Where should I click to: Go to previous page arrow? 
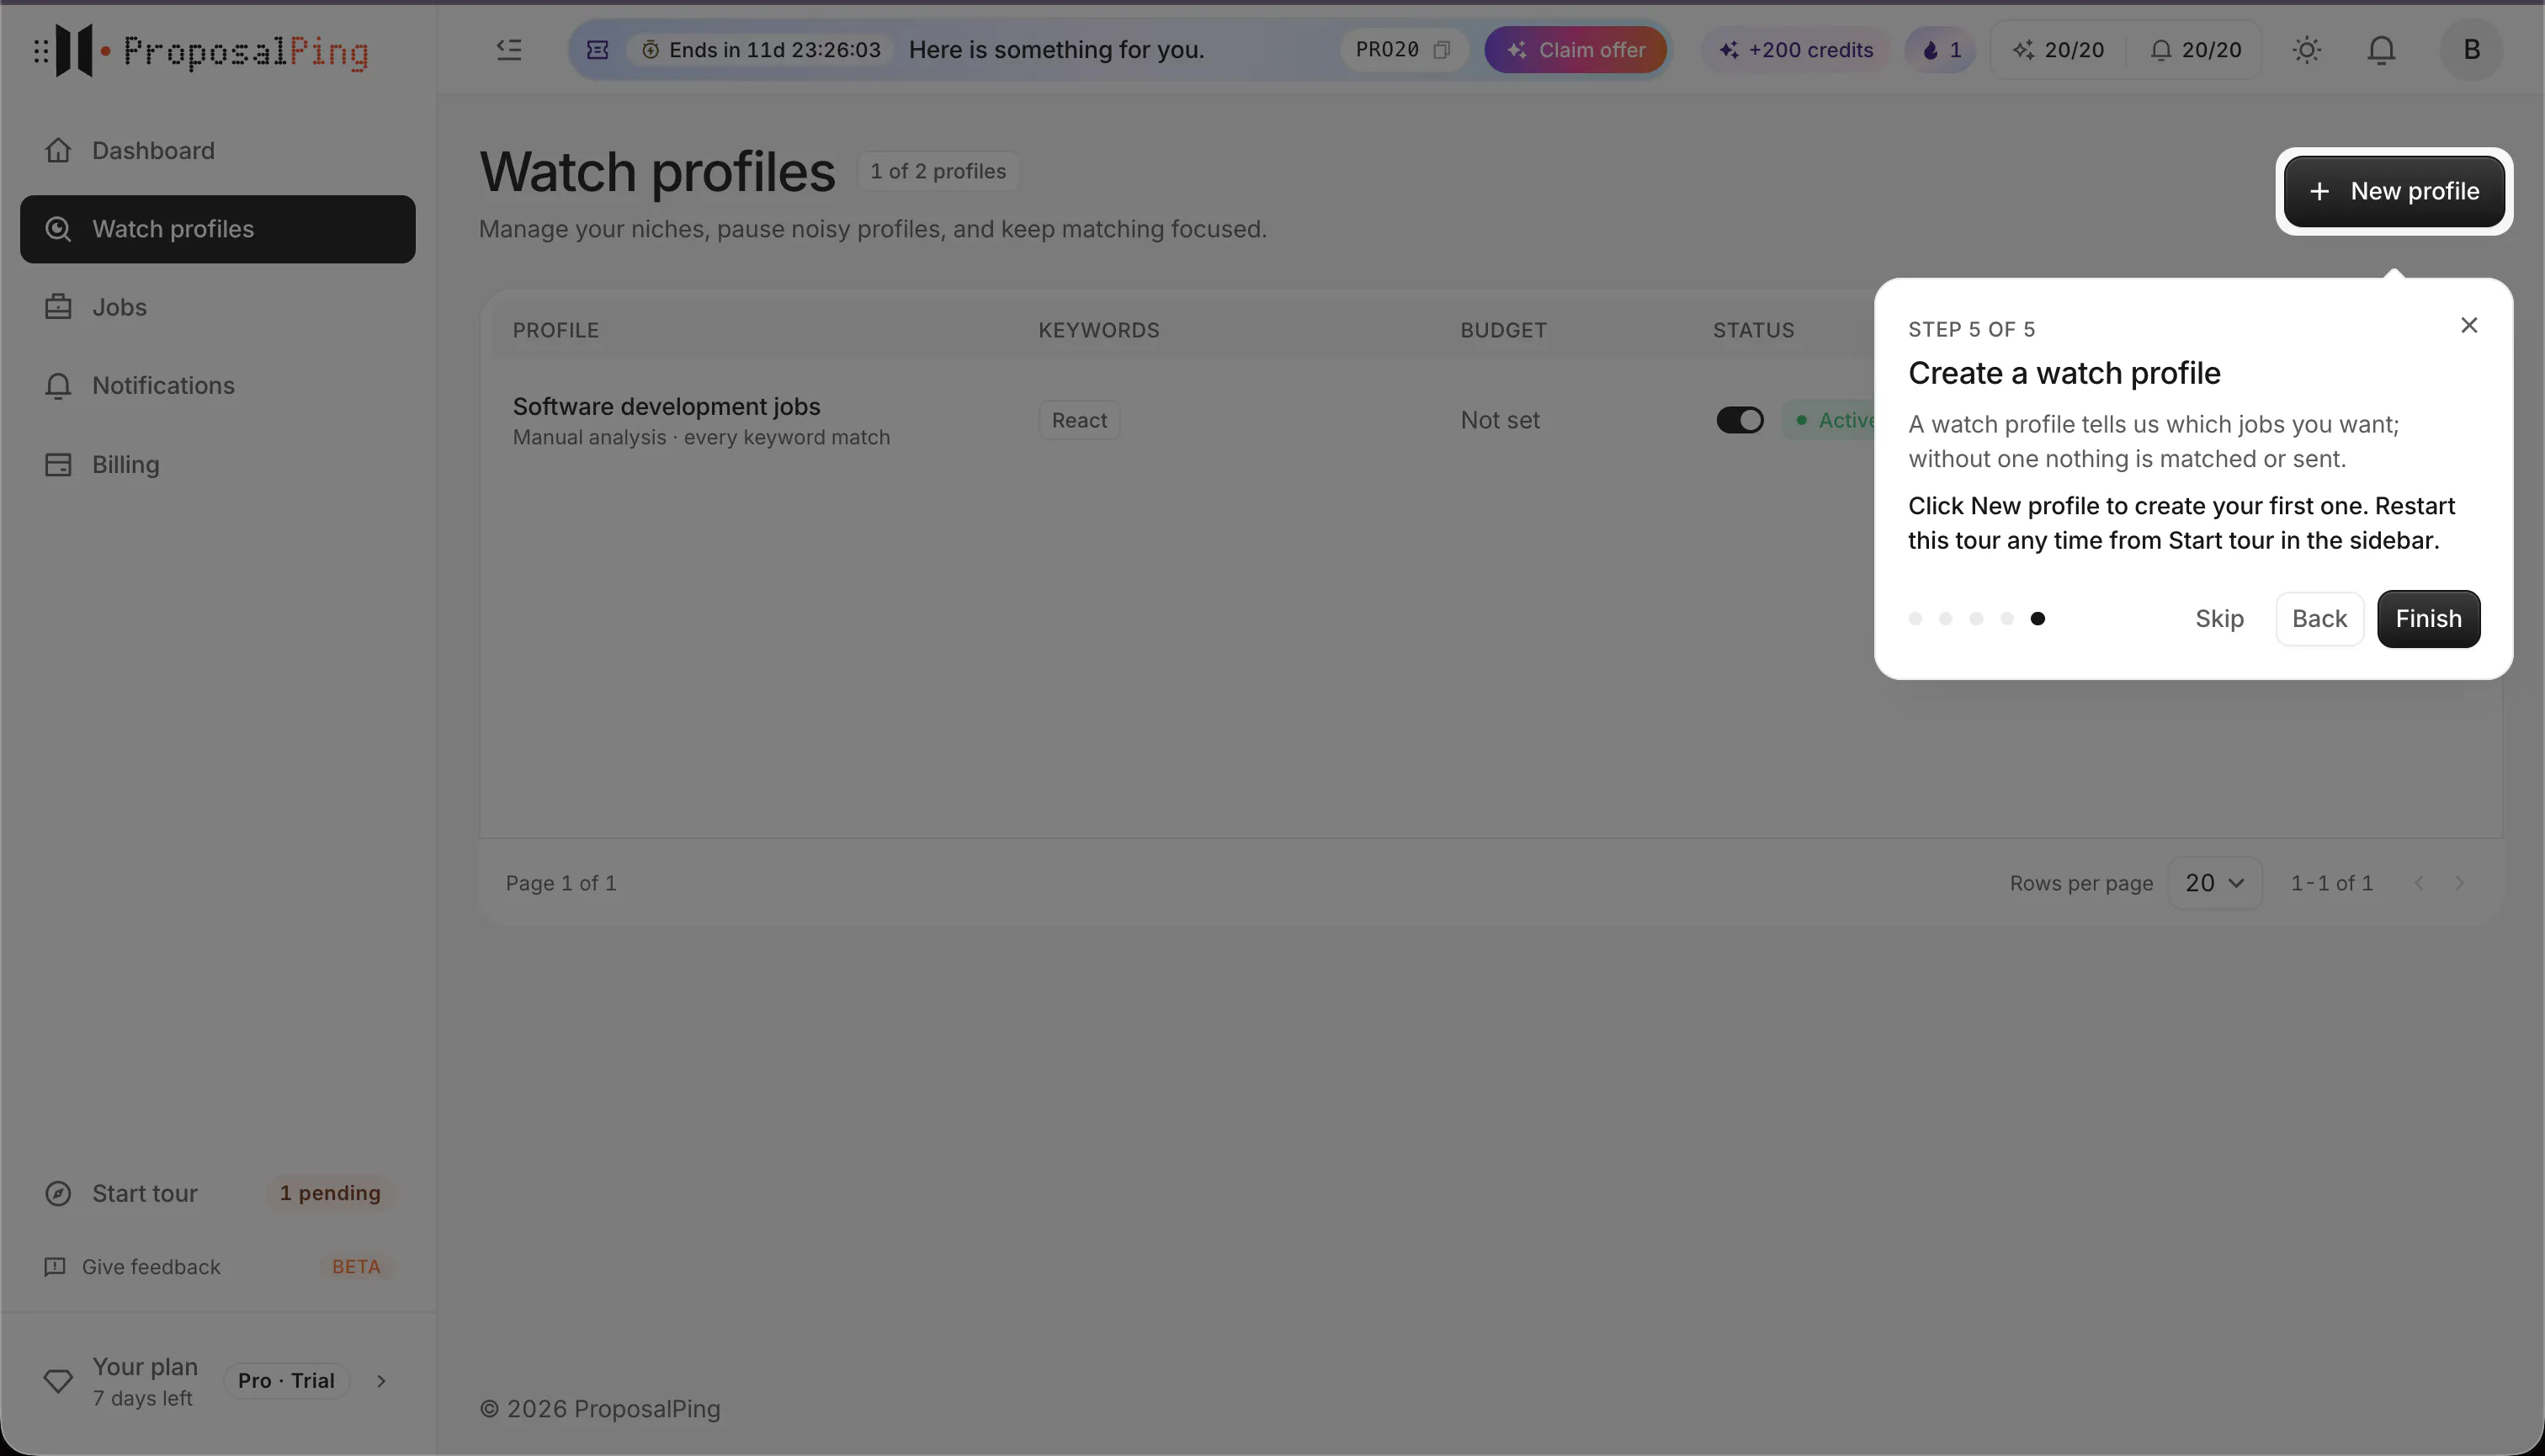pos(2418,883)
